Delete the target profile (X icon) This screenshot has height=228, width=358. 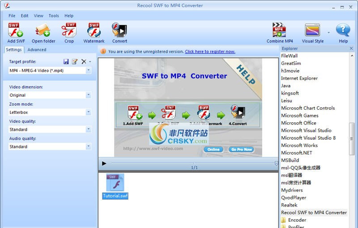coord(84,61)
